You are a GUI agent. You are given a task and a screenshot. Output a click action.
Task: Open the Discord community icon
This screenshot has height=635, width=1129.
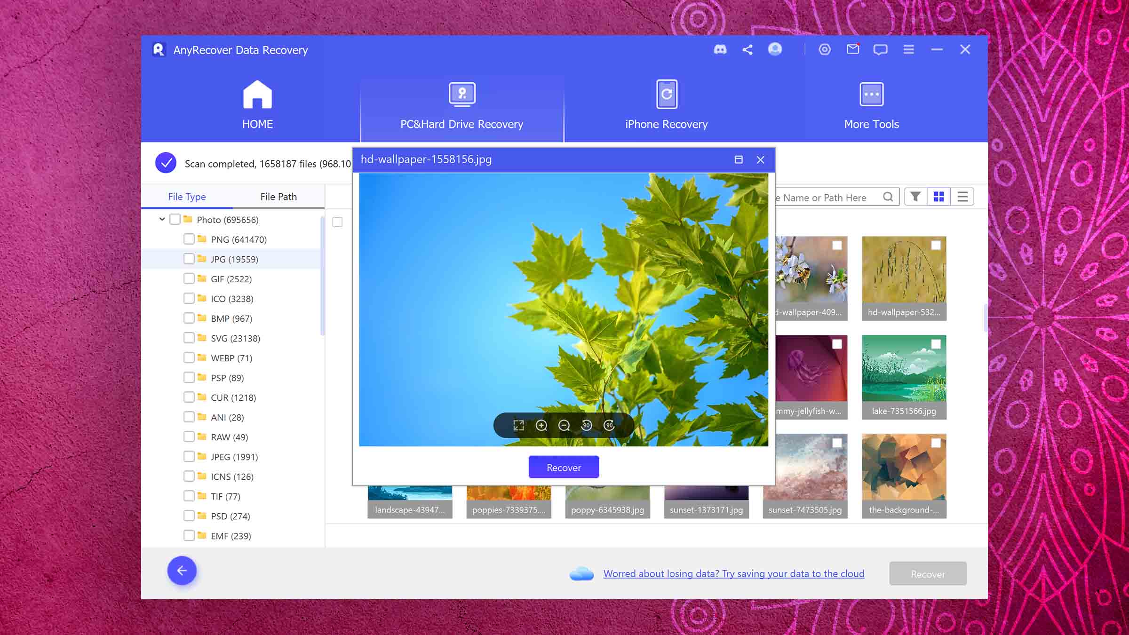coord(720,49)
